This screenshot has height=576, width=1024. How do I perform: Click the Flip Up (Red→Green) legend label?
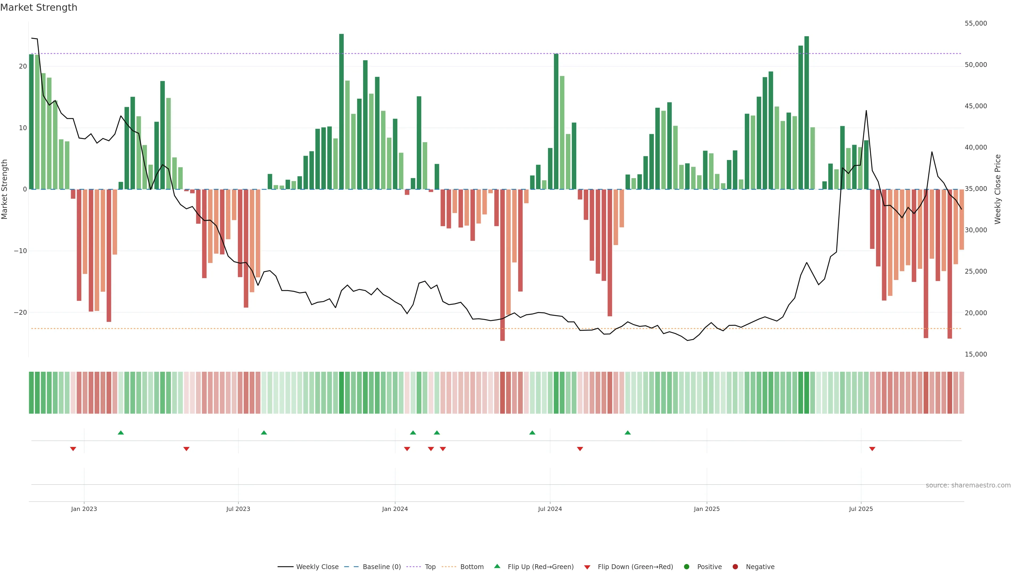point(540,567)
